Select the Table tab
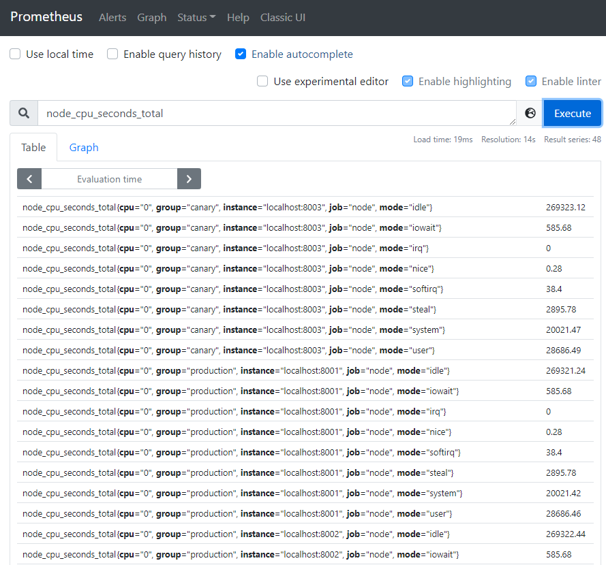The height and width of the screenshot is (565, 606). point(33,148)
